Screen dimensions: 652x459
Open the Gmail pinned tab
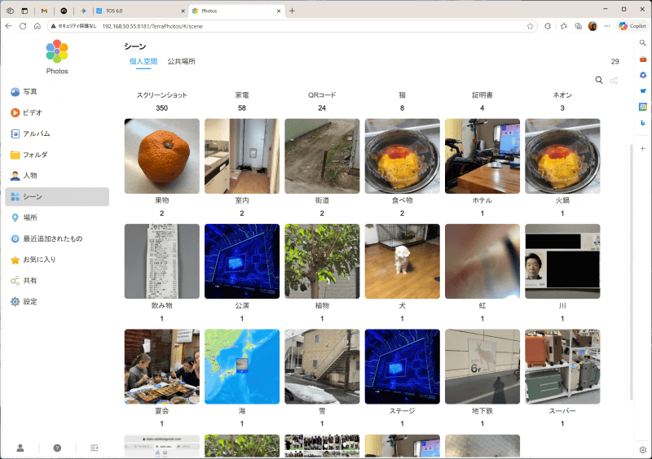(x=44, y=11)
